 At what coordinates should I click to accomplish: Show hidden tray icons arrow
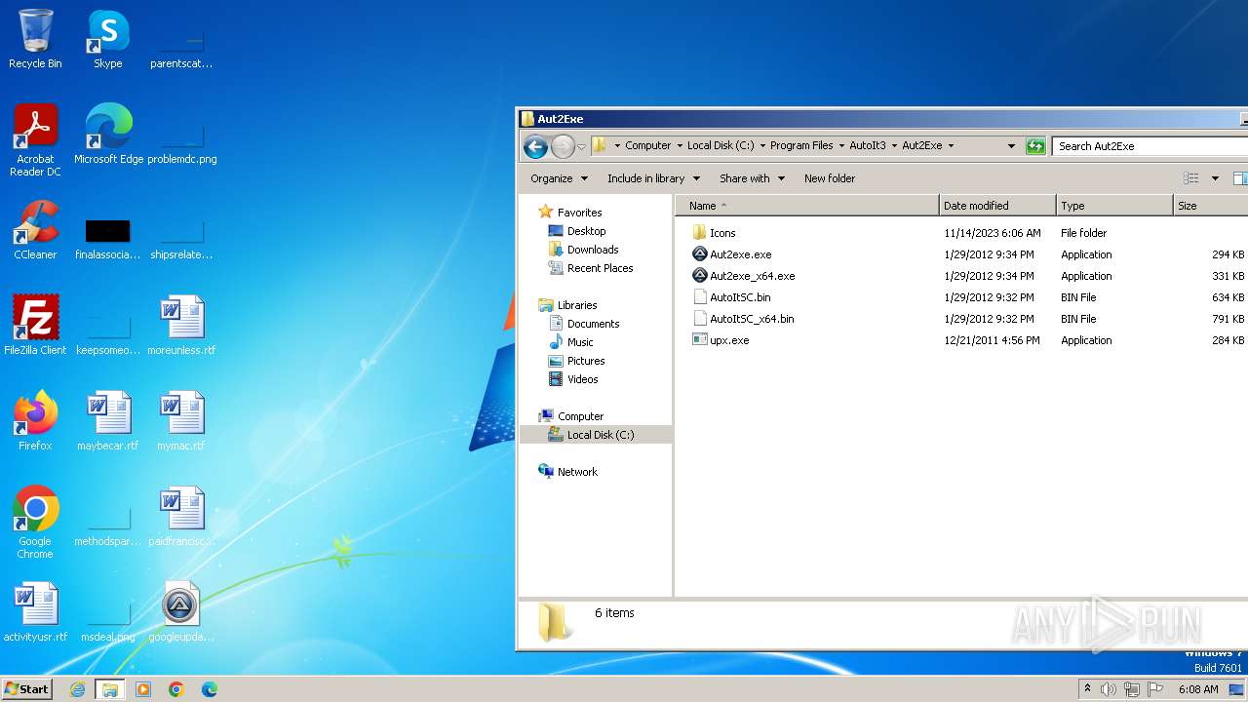click(x=1087, y=689)
